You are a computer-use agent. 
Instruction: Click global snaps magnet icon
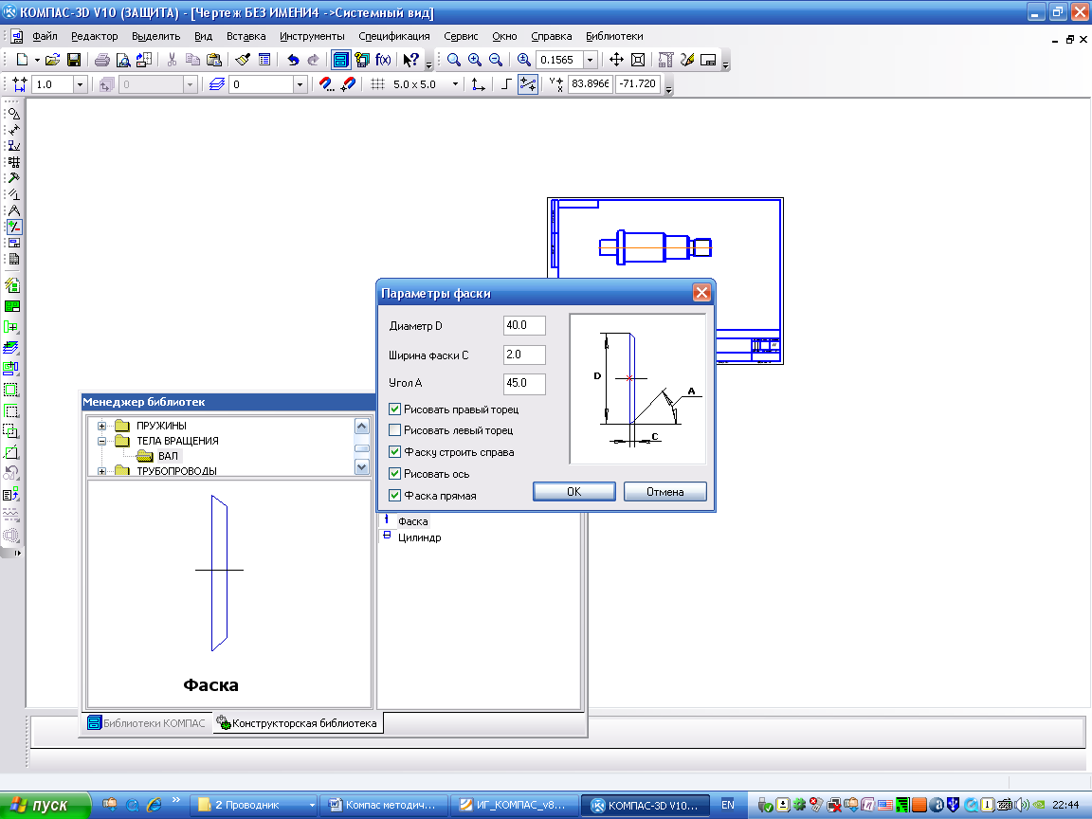tap(327, 84)
